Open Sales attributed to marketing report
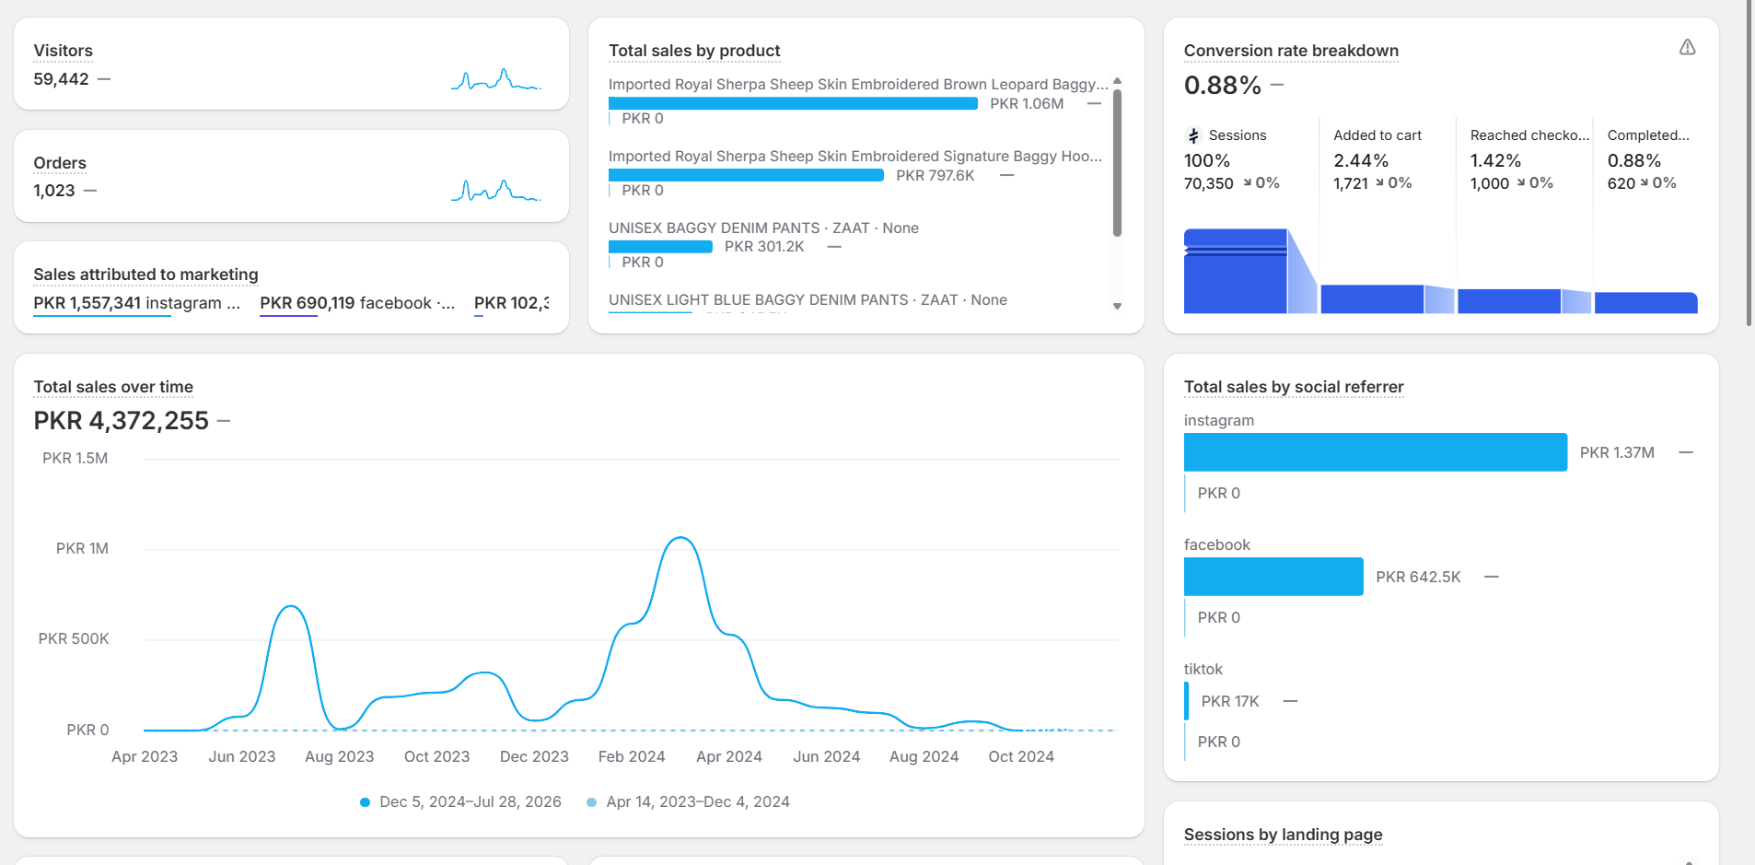Viewport: 1755px width, 865px height. pos(145,275)
